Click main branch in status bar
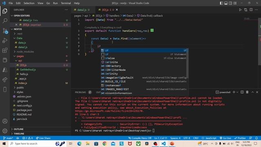Viewport: 261px width, 147px height. [x=8, y=138]
